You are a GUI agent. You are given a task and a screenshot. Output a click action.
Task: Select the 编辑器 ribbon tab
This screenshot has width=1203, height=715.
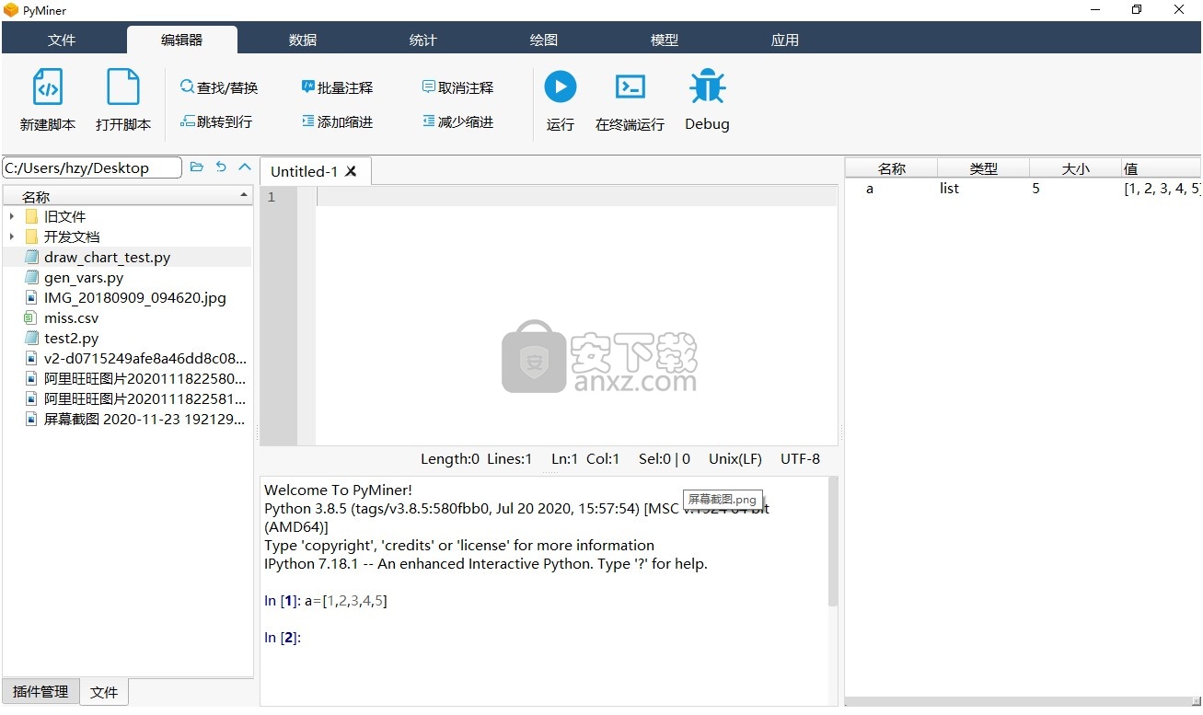(x=182, y=40)
